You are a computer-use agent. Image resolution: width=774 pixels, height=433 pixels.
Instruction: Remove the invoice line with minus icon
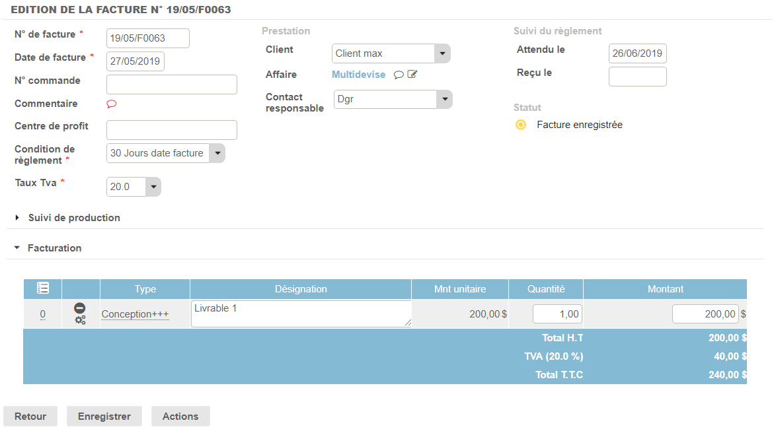coord(80,308)
